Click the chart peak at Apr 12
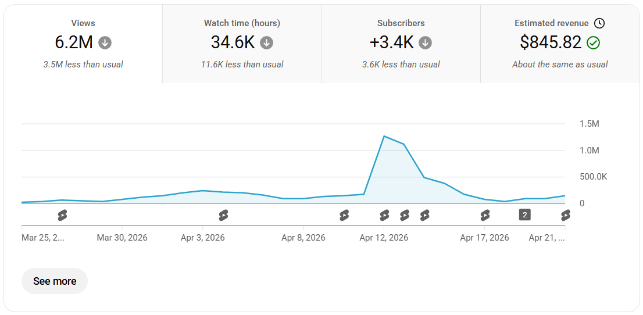643x315 pixels. pos(384,136)
